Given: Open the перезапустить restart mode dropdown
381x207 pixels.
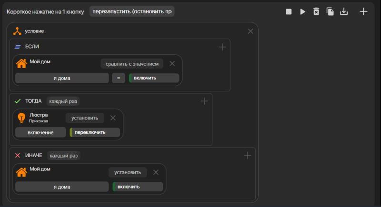Looking at the screenshot, I should 132,11.
